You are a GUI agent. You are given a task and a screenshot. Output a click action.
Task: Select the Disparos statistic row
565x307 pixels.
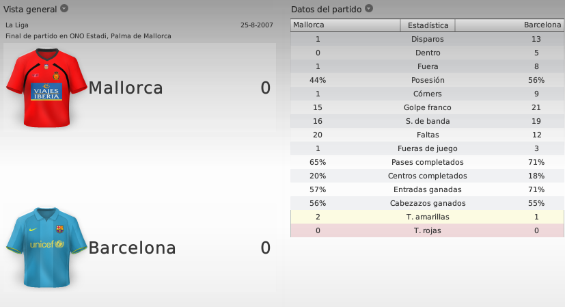[428, 39]
